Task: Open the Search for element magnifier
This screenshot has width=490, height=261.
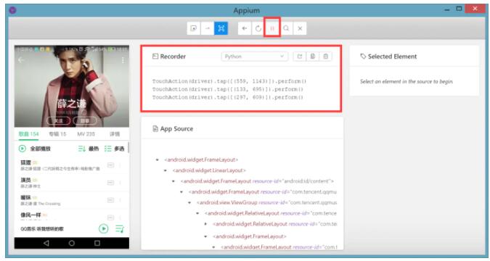Action: tap(286, 28)
